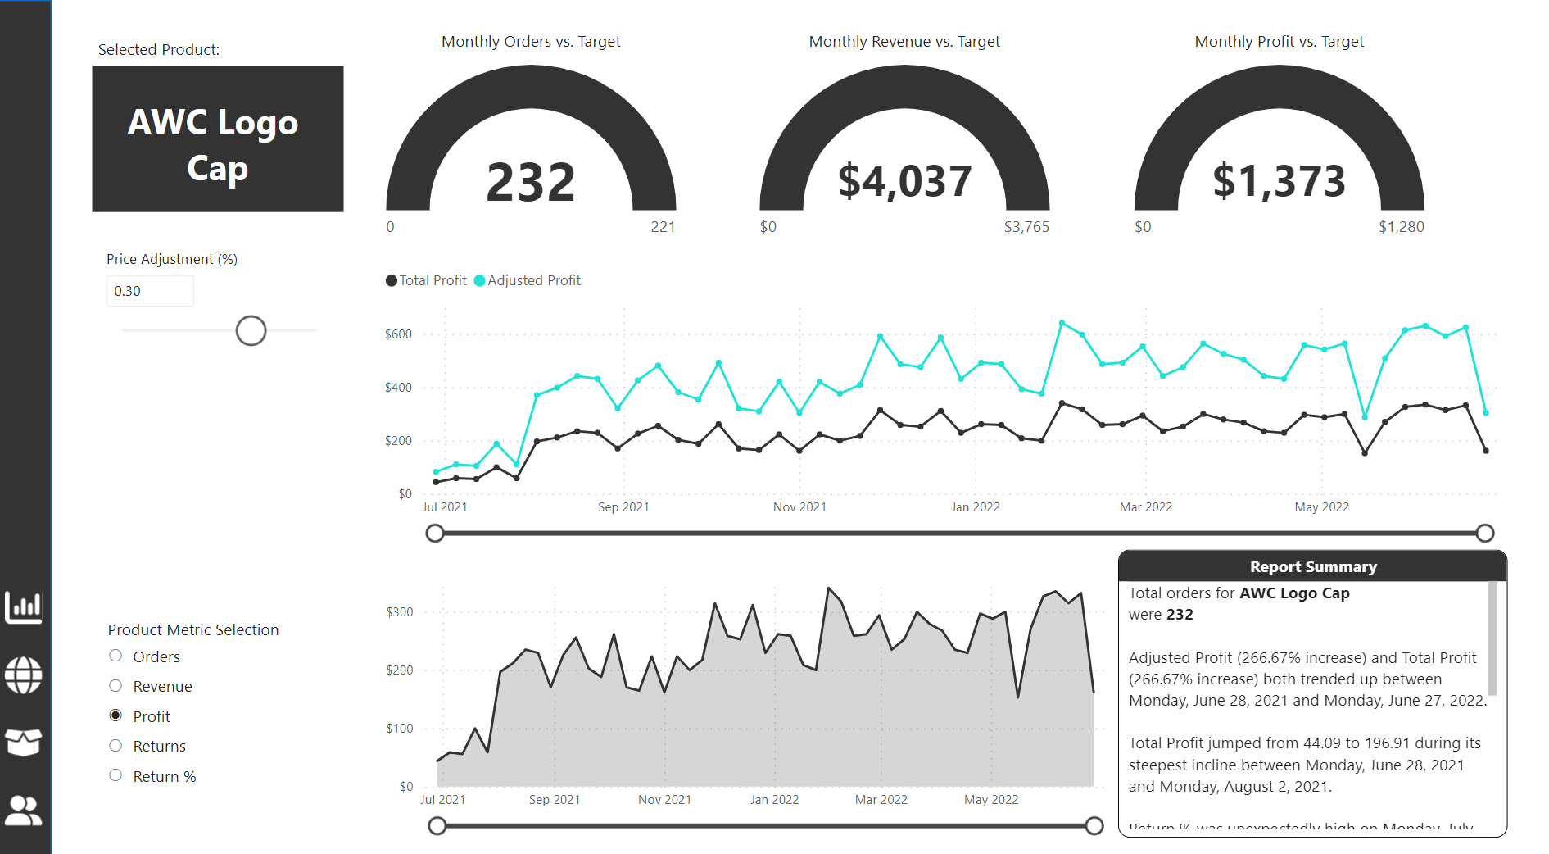Click the Price Adjustment value input field

tap(150, 291)
